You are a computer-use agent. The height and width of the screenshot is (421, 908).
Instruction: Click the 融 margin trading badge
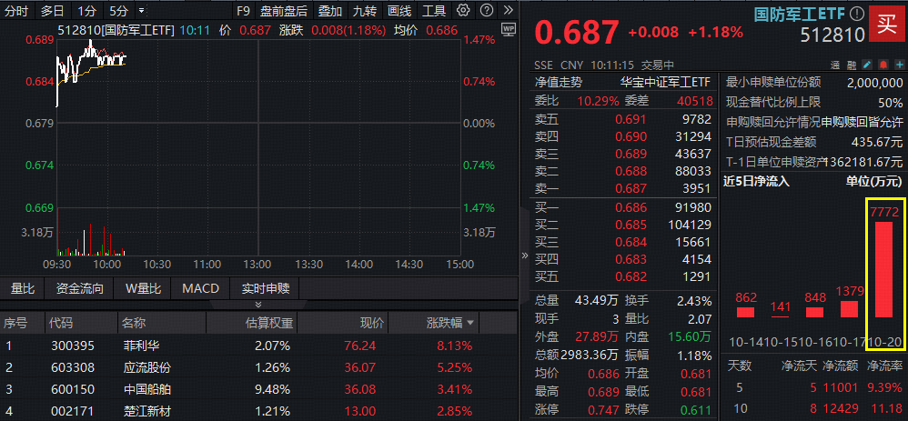pos(852,65)
